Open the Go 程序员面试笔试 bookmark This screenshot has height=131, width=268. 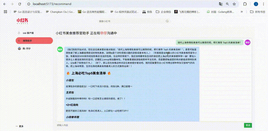pyautogui.click(x=125, y=12)
